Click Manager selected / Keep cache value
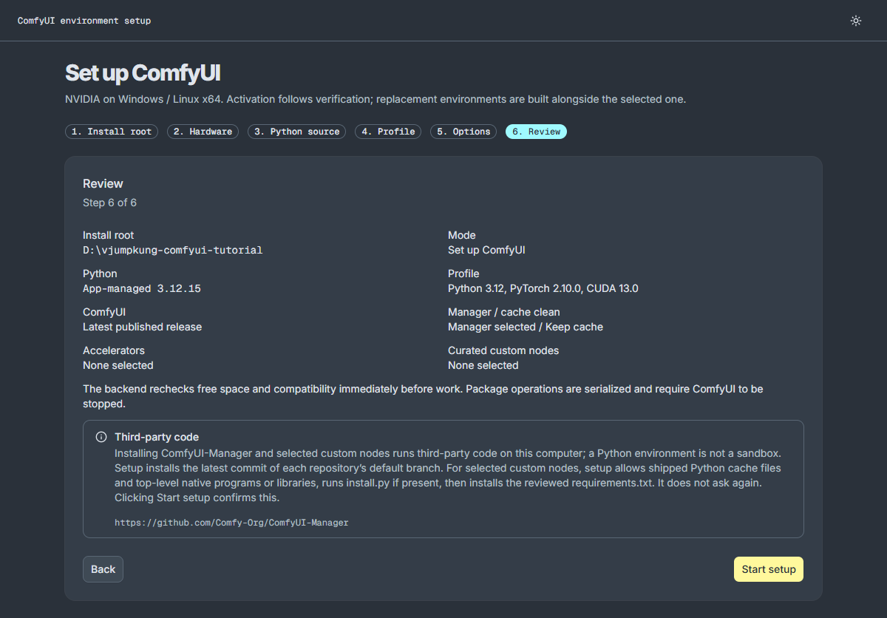Viewport: 887px width, 618px height. click(526, 327)
